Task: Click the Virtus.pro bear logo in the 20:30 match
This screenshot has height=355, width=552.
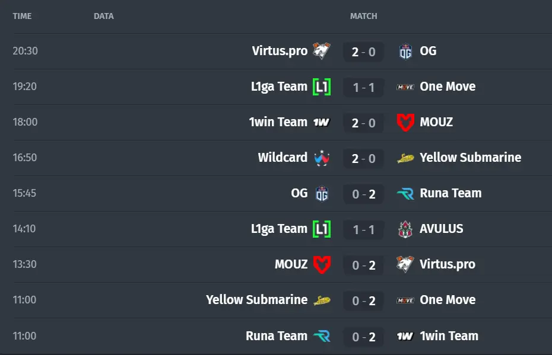Action: click(322, 51)
